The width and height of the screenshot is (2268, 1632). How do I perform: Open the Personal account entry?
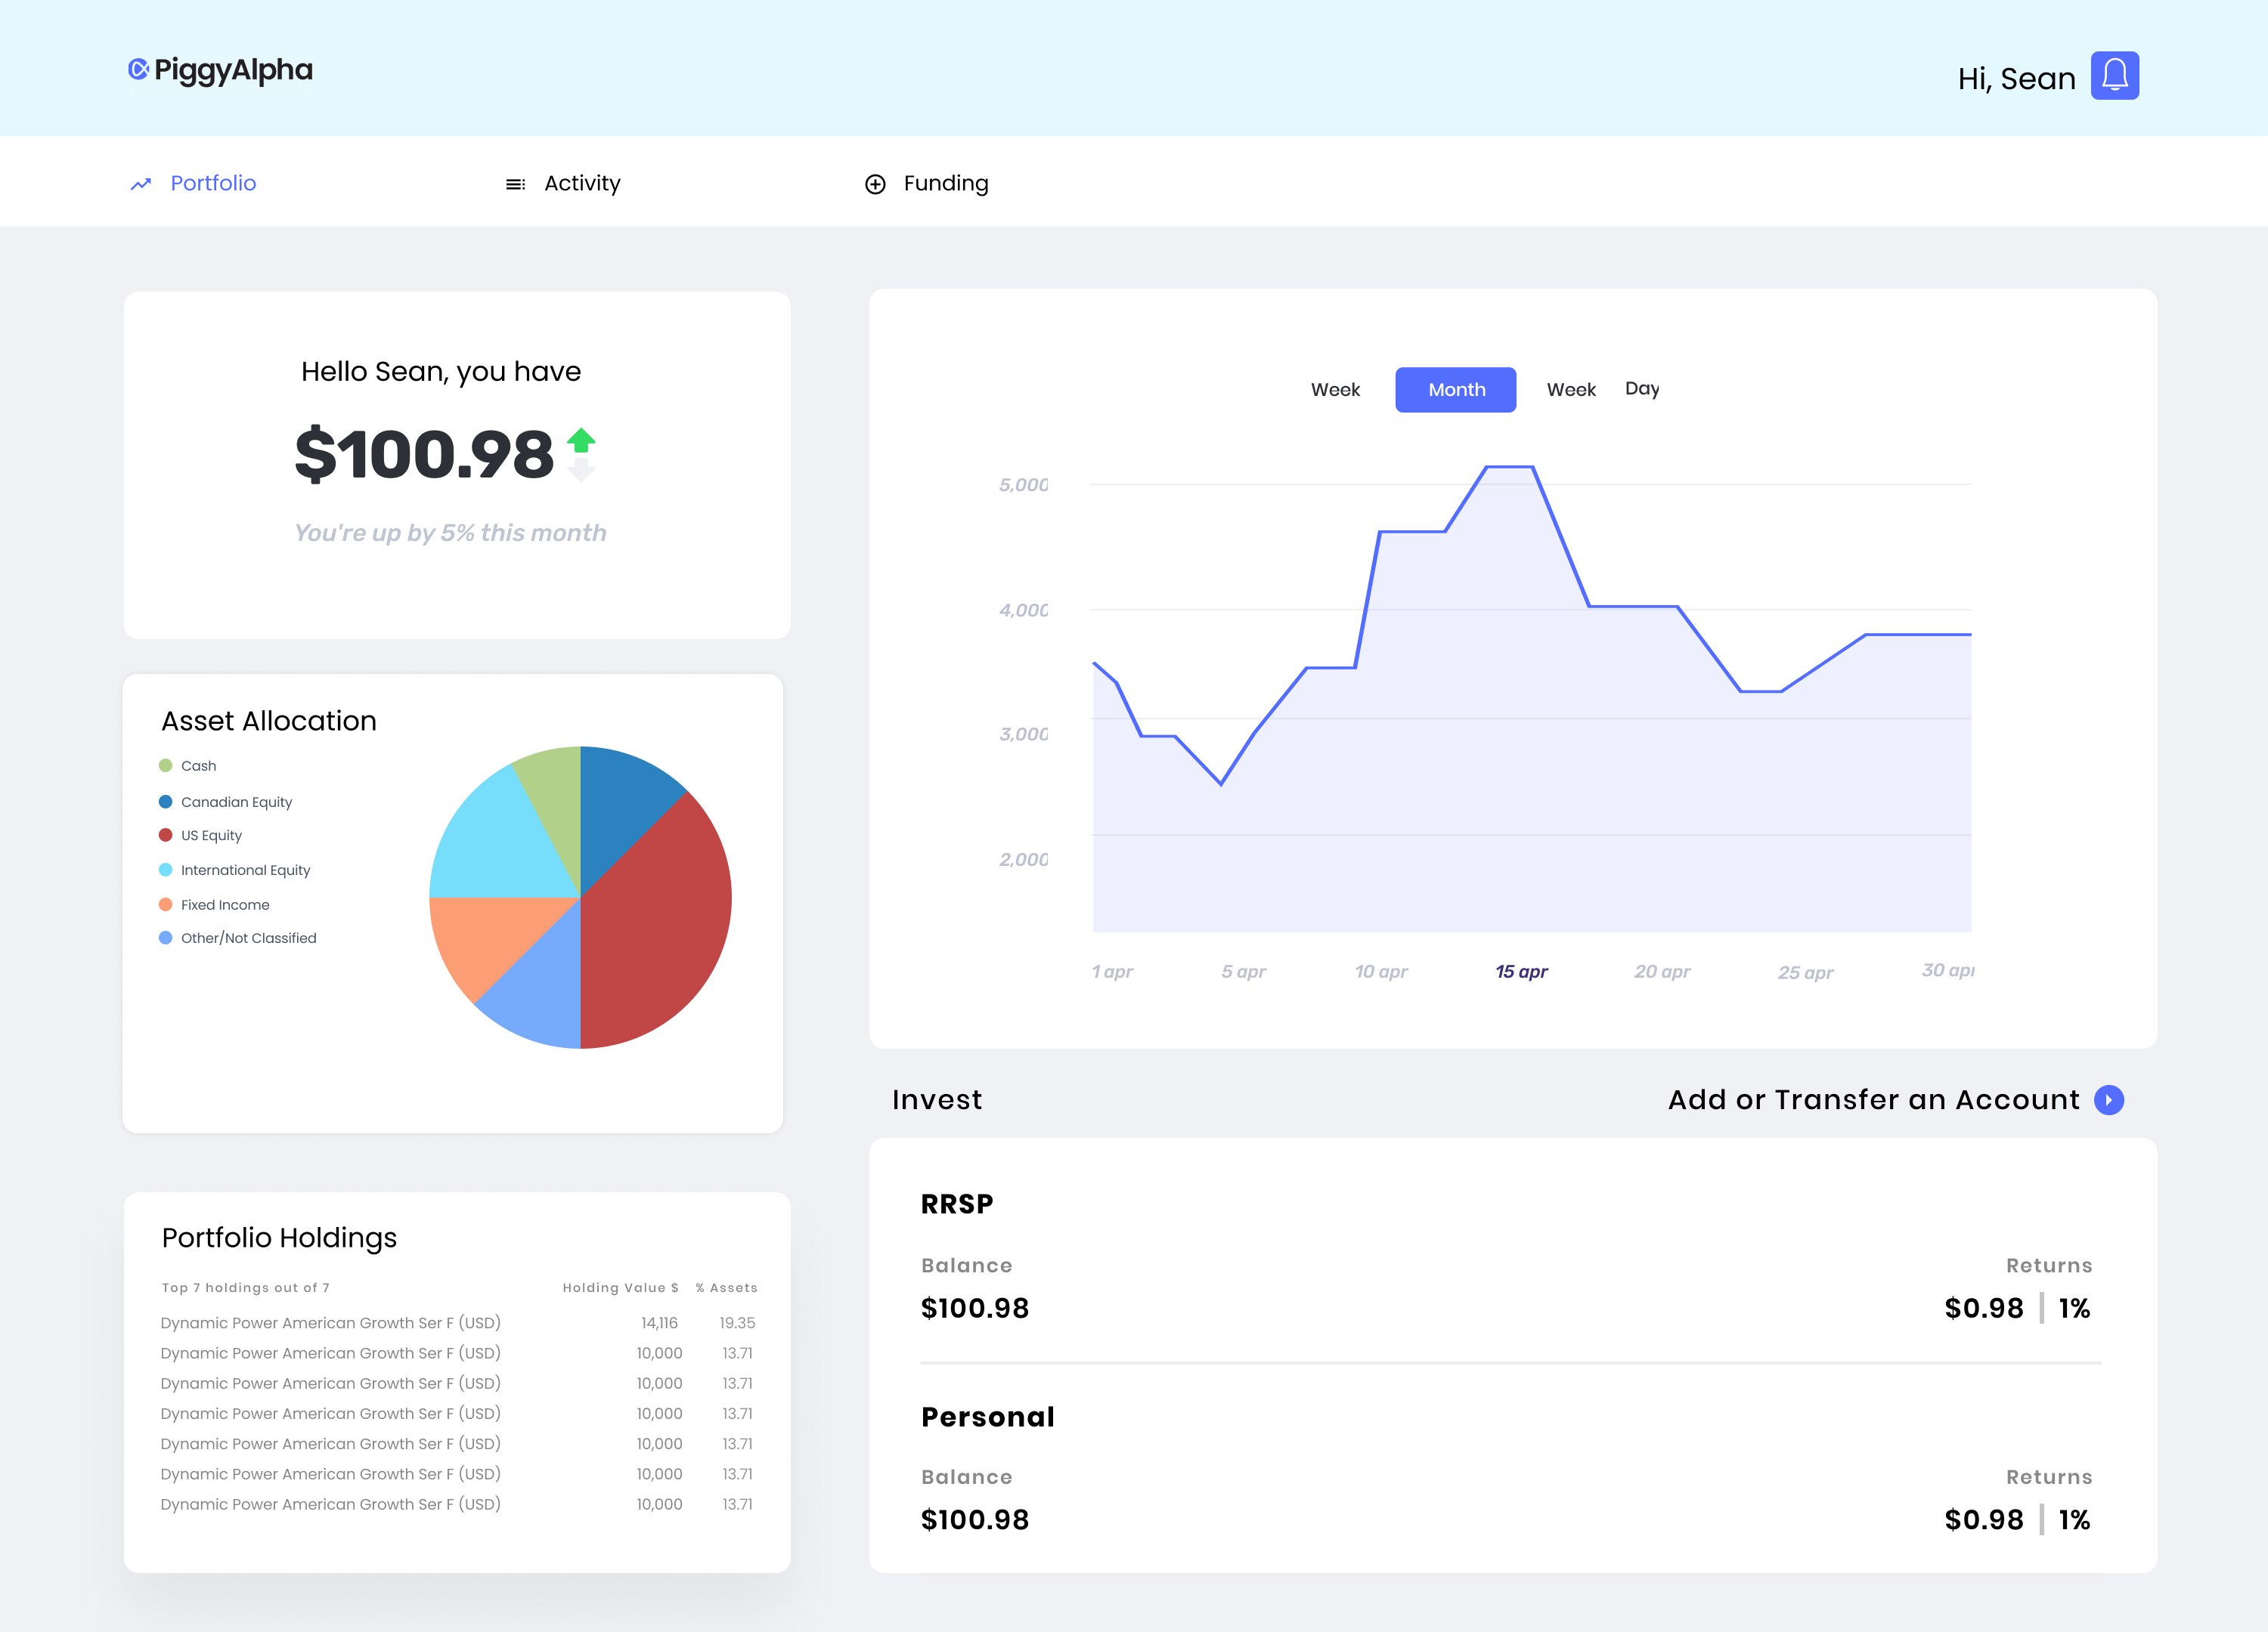987,1417
